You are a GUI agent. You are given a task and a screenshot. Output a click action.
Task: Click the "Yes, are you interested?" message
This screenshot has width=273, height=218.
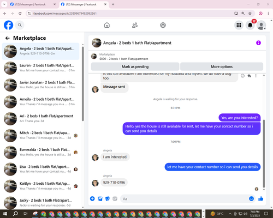[240, 118]
